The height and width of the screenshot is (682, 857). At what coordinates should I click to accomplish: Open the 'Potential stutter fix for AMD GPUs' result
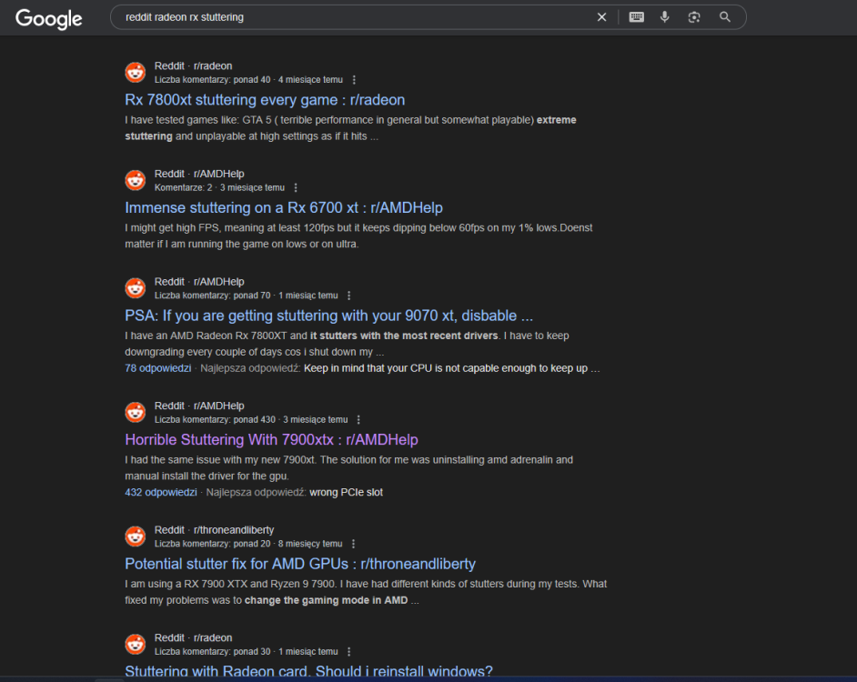[x=299, y=564]
